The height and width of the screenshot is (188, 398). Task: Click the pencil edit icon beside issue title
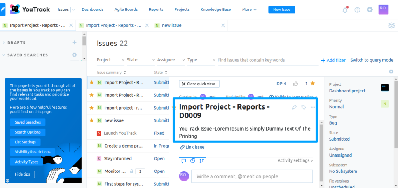point(294,107)
